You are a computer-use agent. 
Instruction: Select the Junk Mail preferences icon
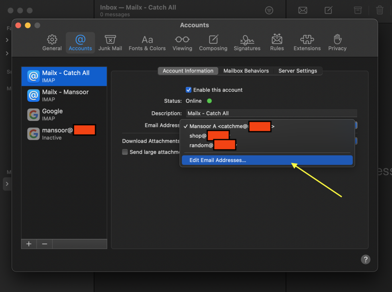110,43
